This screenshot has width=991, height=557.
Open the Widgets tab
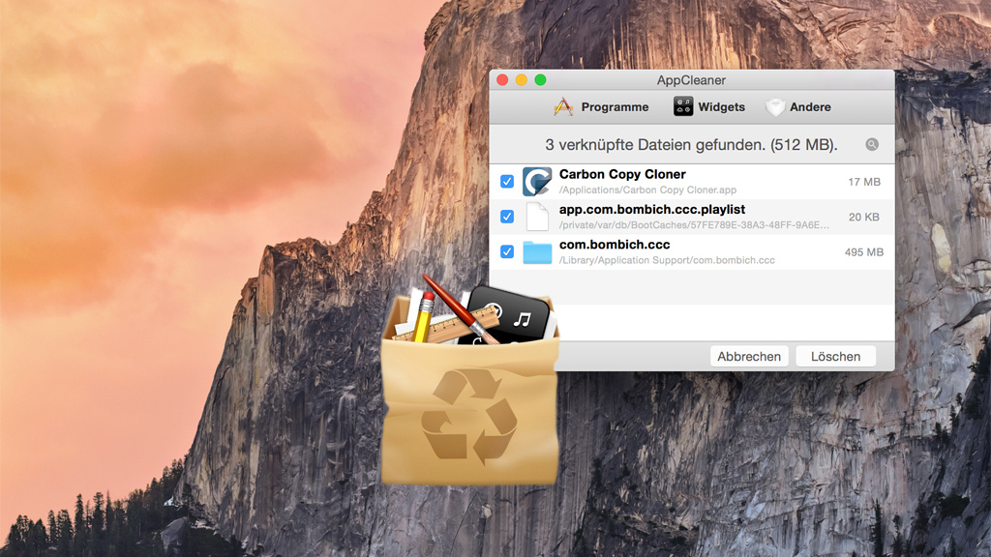pos(709,106)
